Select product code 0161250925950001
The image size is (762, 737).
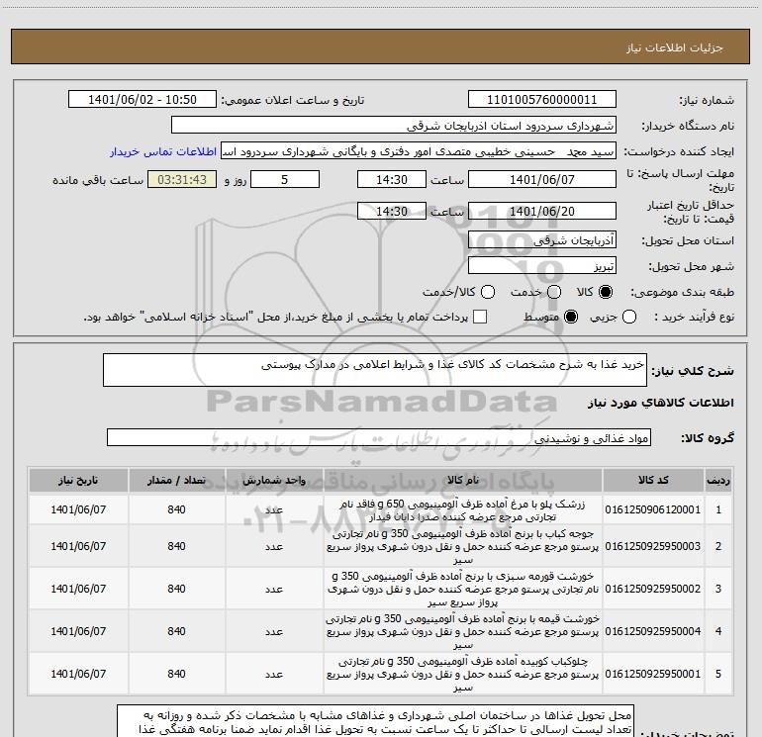point(653,674)
